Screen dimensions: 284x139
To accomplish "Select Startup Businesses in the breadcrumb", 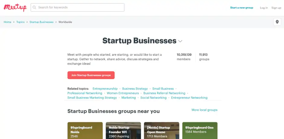I will (41, 22).
